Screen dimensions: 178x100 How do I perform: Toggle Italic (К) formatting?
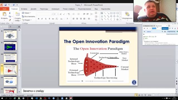[x=42, y=19]
